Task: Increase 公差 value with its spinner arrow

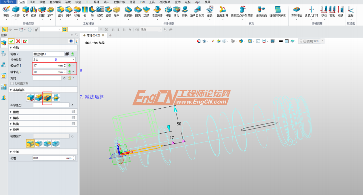Action: (73, 157)
